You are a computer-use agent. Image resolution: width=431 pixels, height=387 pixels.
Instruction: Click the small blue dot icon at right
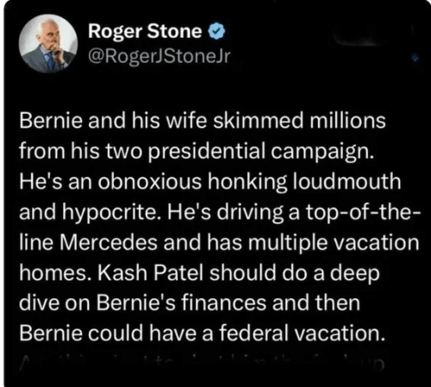pyautogui.click(x=415, y=58)
